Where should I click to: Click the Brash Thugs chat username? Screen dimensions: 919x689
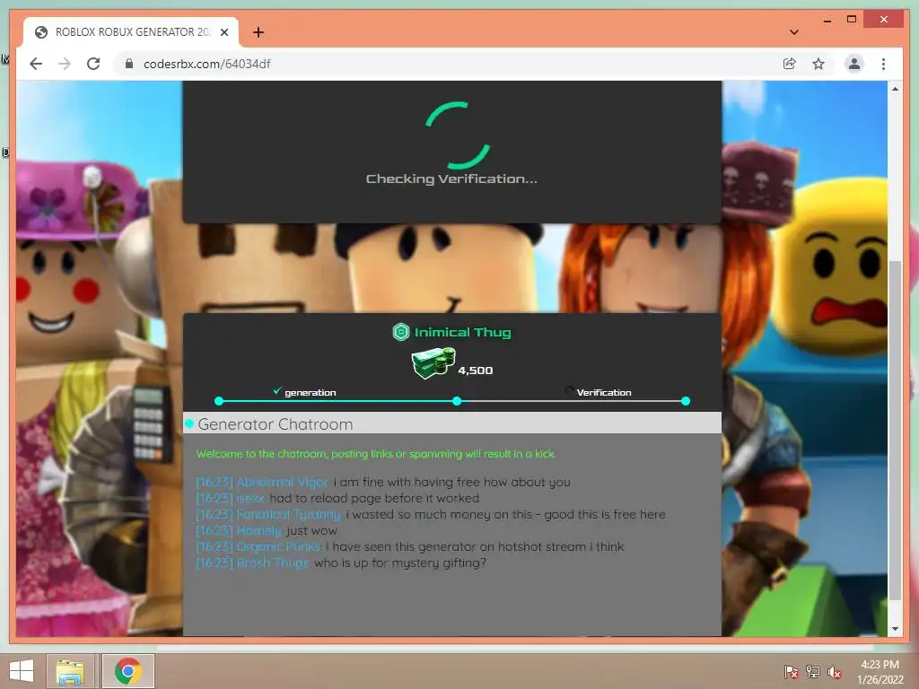coord(273,563)
